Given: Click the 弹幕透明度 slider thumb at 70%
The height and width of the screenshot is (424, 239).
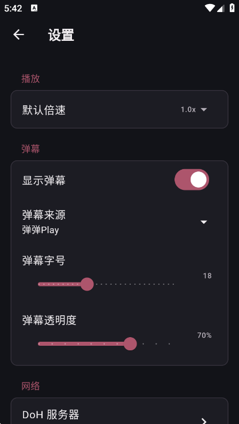Looking at the screenshot, I should click(x=130, y=343).
